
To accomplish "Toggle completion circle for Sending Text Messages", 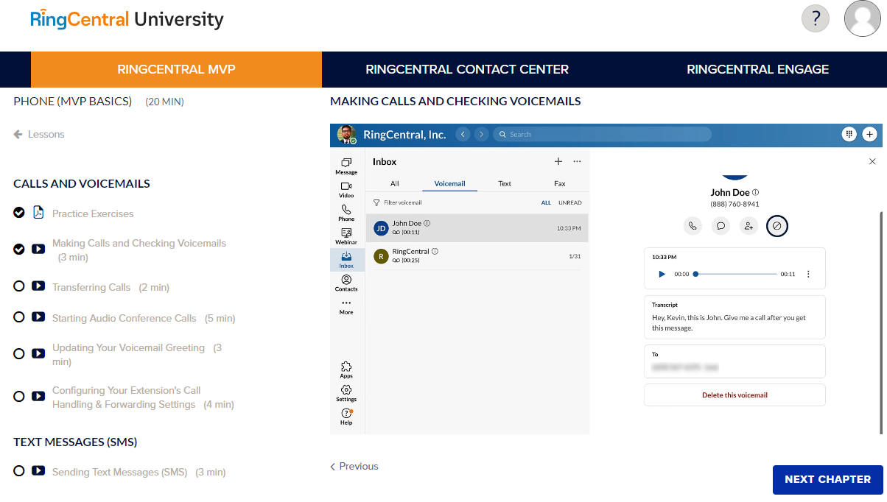I will 19,471.
